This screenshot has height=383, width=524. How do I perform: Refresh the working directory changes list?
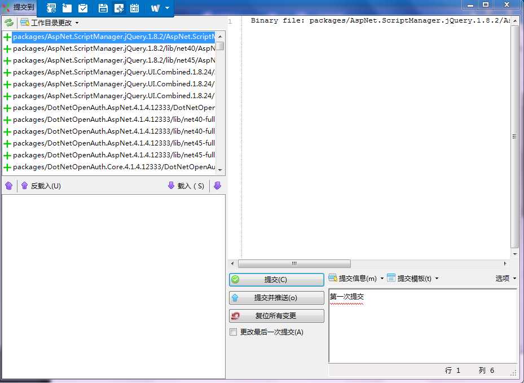9,23
